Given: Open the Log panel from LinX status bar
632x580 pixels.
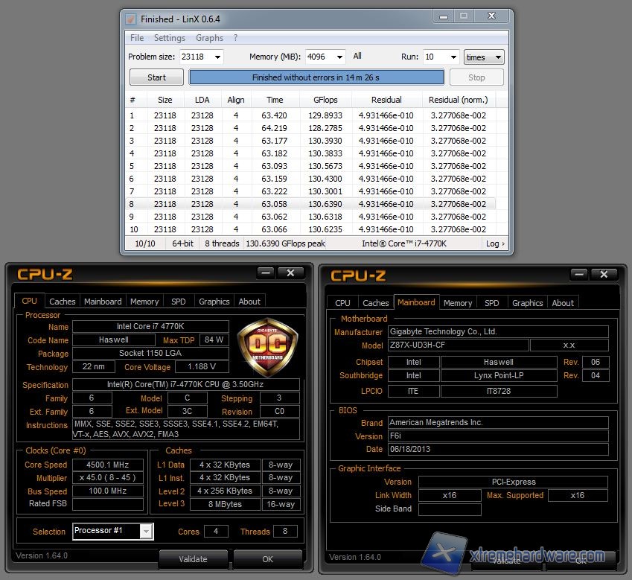Looking at the screenshot, I should tap(495, 243).
